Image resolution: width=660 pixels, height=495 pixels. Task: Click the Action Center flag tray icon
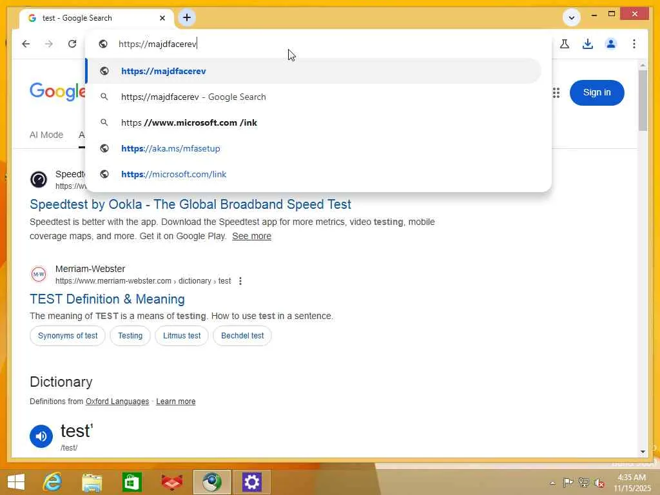pos(568,482)
